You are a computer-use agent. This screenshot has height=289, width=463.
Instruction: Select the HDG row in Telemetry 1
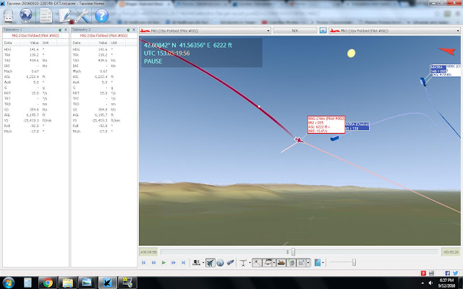[x=35, y=50]
